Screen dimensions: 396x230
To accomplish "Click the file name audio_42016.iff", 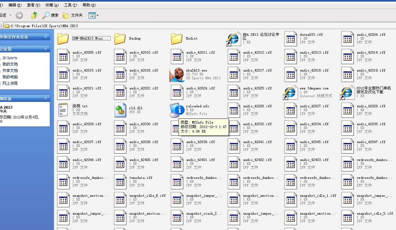I will [x=144, y=70].
